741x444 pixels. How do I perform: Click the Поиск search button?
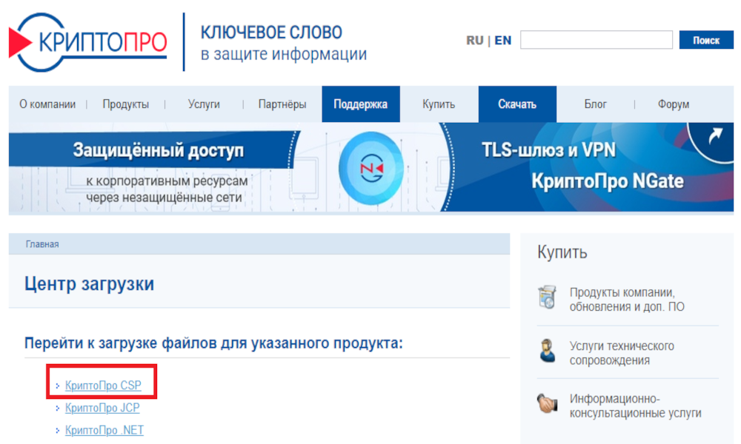pyautogui.click(x=706, y=40)
